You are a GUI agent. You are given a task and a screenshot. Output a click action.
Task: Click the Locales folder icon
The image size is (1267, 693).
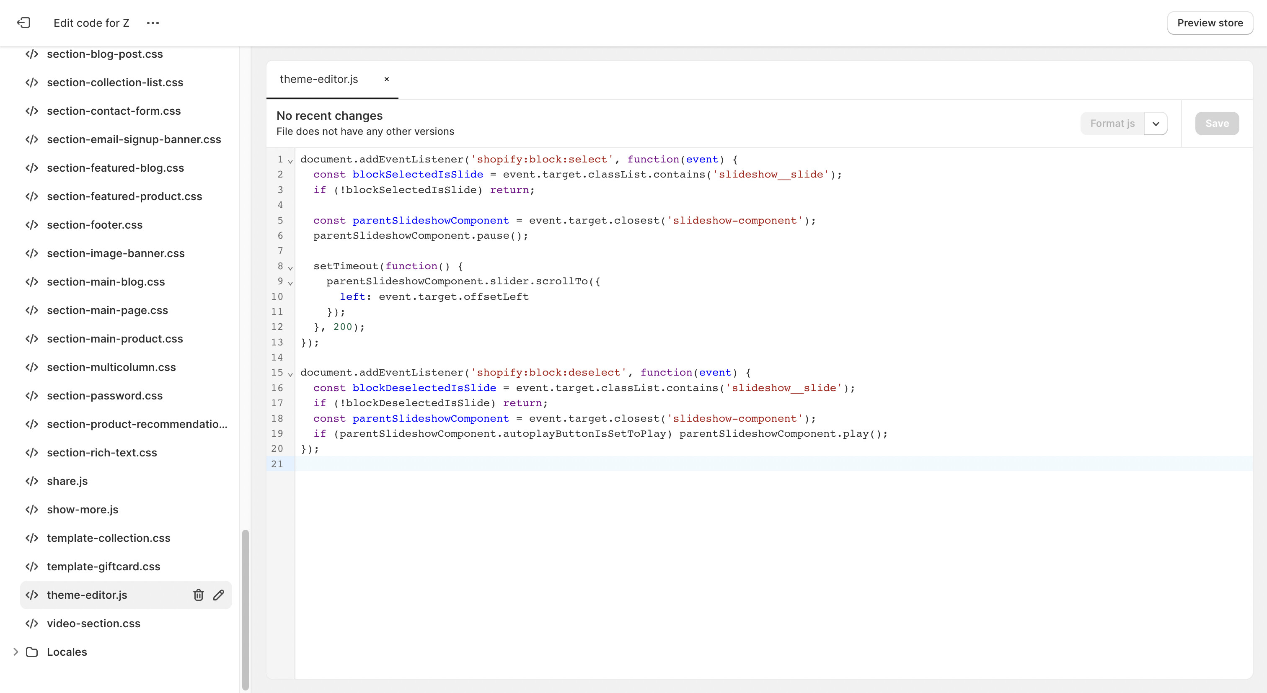pos(32,652)
